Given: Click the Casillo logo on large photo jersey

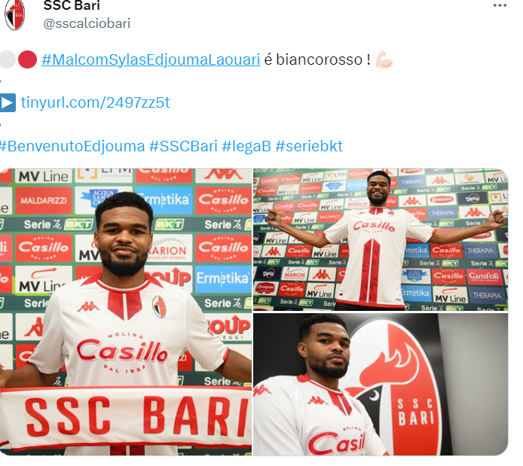Looking at the screenshot, I should 122,352.
